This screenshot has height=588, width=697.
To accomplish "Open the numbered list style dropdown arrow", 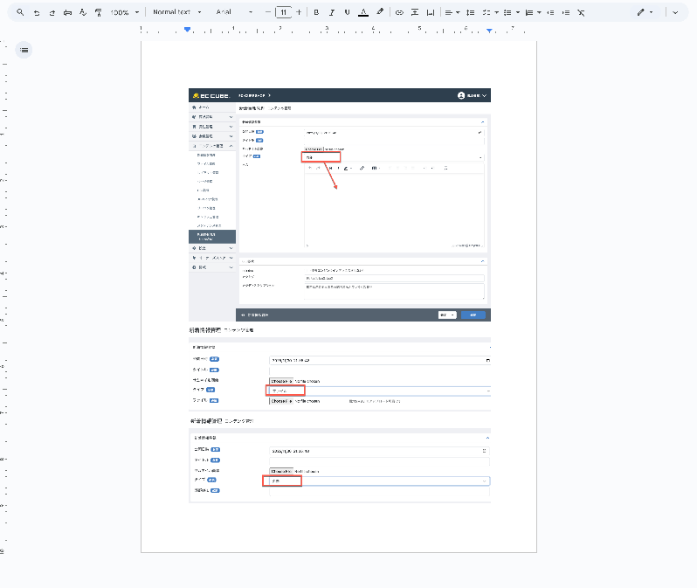I will 539,12.
